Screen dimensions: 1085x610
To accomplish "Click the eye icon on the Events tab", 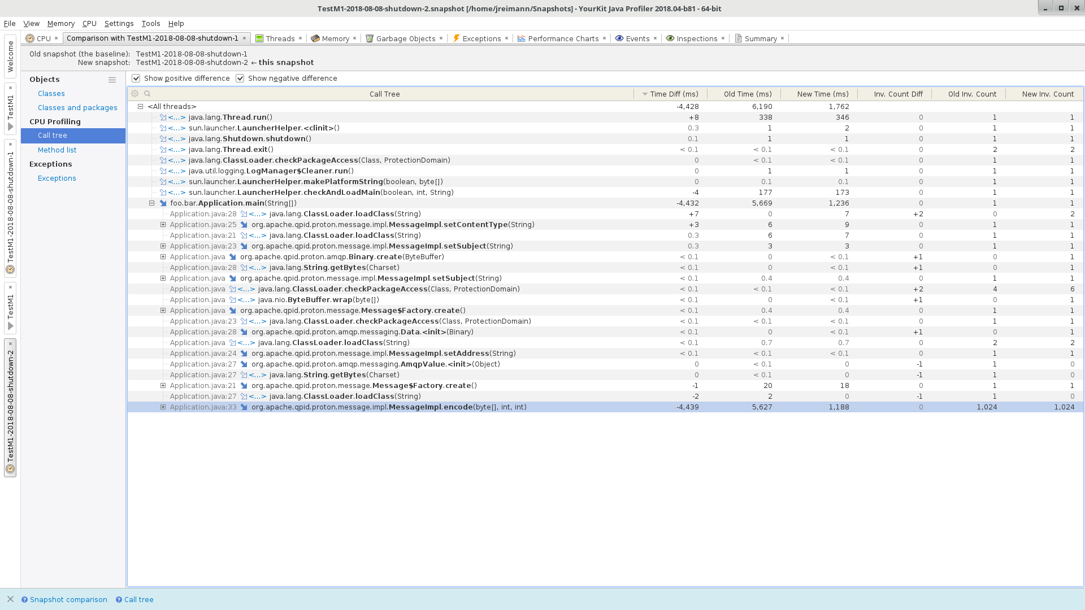I will [x=620, y=38].
